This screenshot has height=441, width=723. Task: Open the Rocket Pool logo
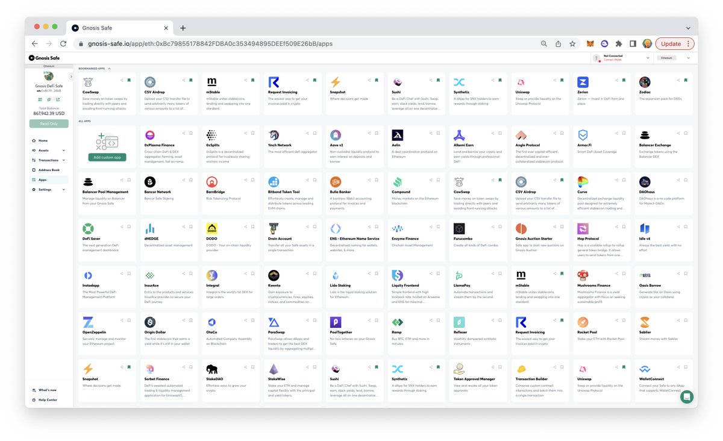click(x=583, y=322)
